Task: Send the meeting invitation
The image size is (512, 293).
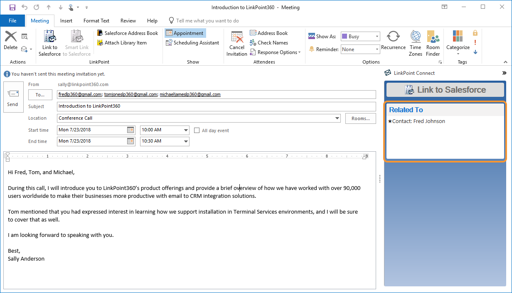Action: (x=13, y=97)
